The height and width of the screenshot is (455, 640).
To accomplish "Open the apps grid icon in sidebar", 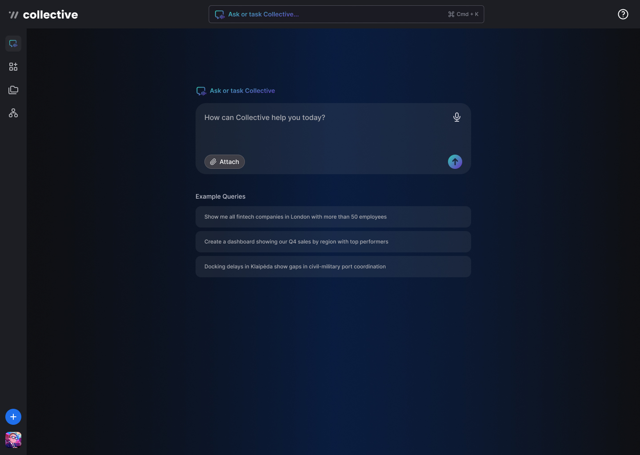I will (13, 67).
